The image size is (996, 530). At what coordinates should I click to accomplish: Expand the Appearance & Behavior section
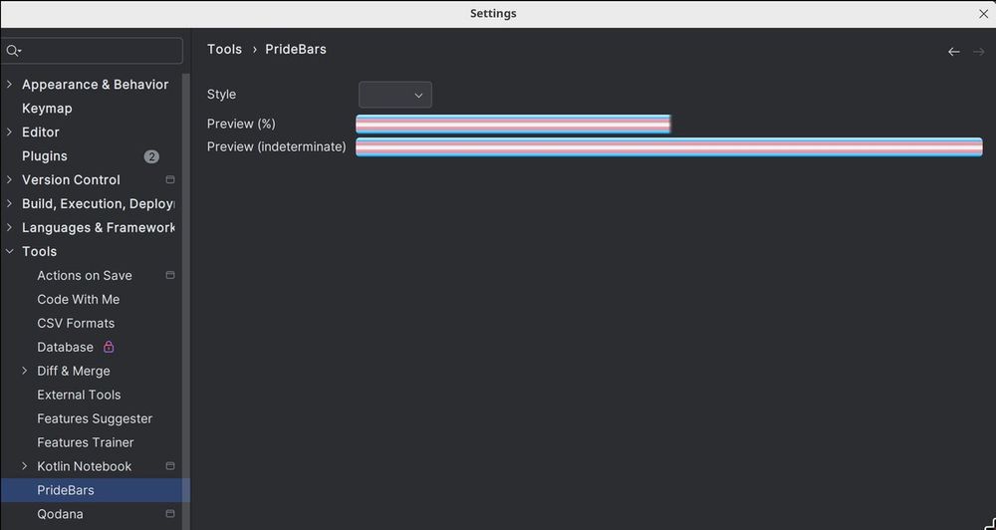[10, 85]
